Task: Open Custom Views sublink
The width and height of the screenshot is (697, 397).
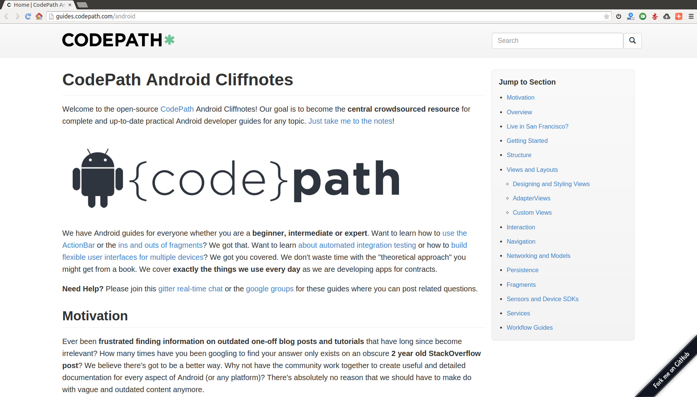Action: (532, 212)
